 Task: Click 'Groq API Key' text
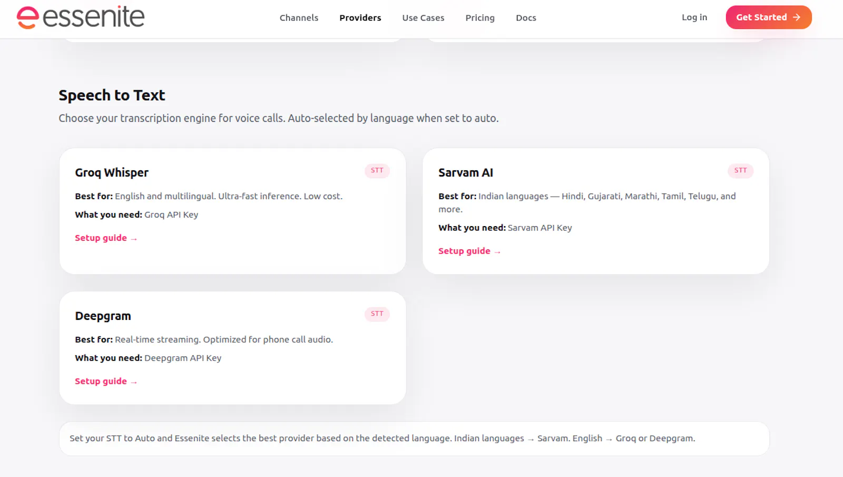point(171,215)
